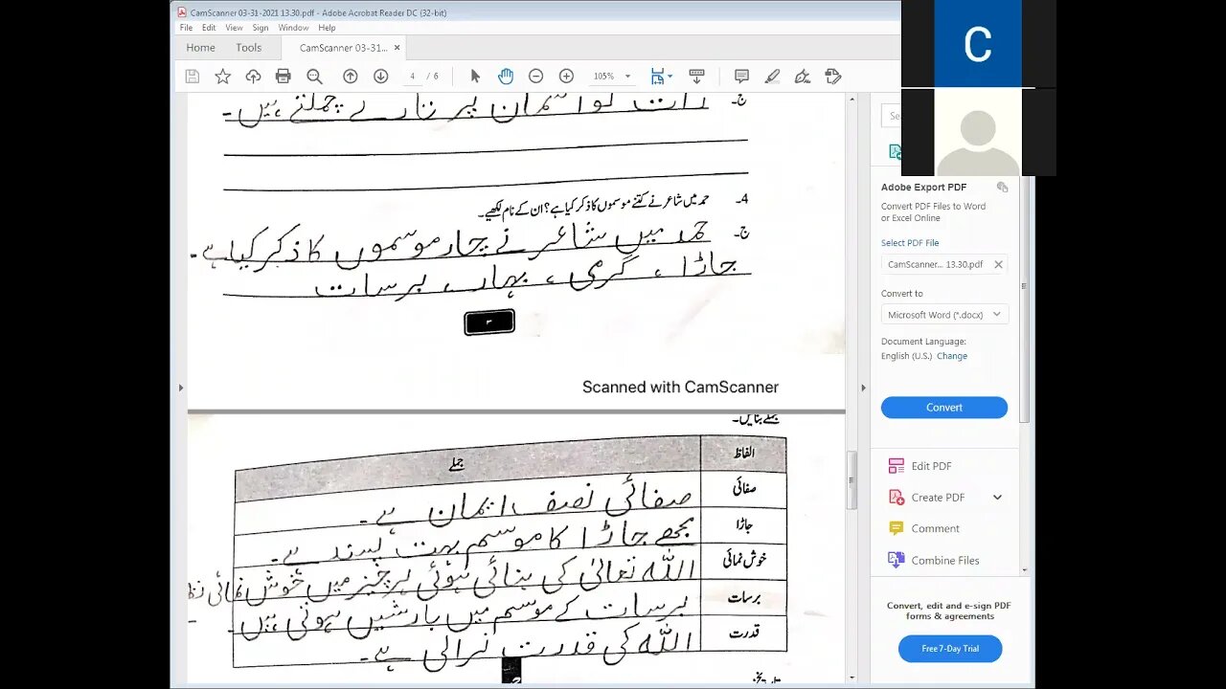Click the scrolling mode keyboard icon

click(697, 77)
